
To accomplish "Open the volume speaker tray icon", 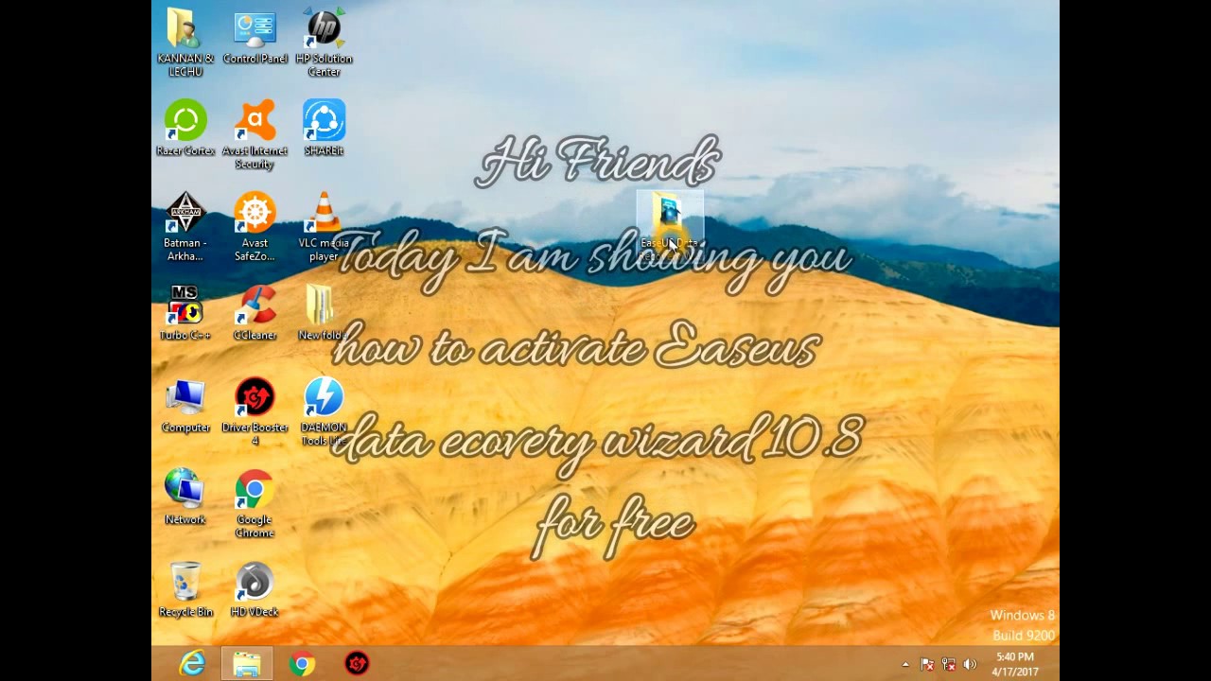I will pyautogui.click(x=970, y=664).
